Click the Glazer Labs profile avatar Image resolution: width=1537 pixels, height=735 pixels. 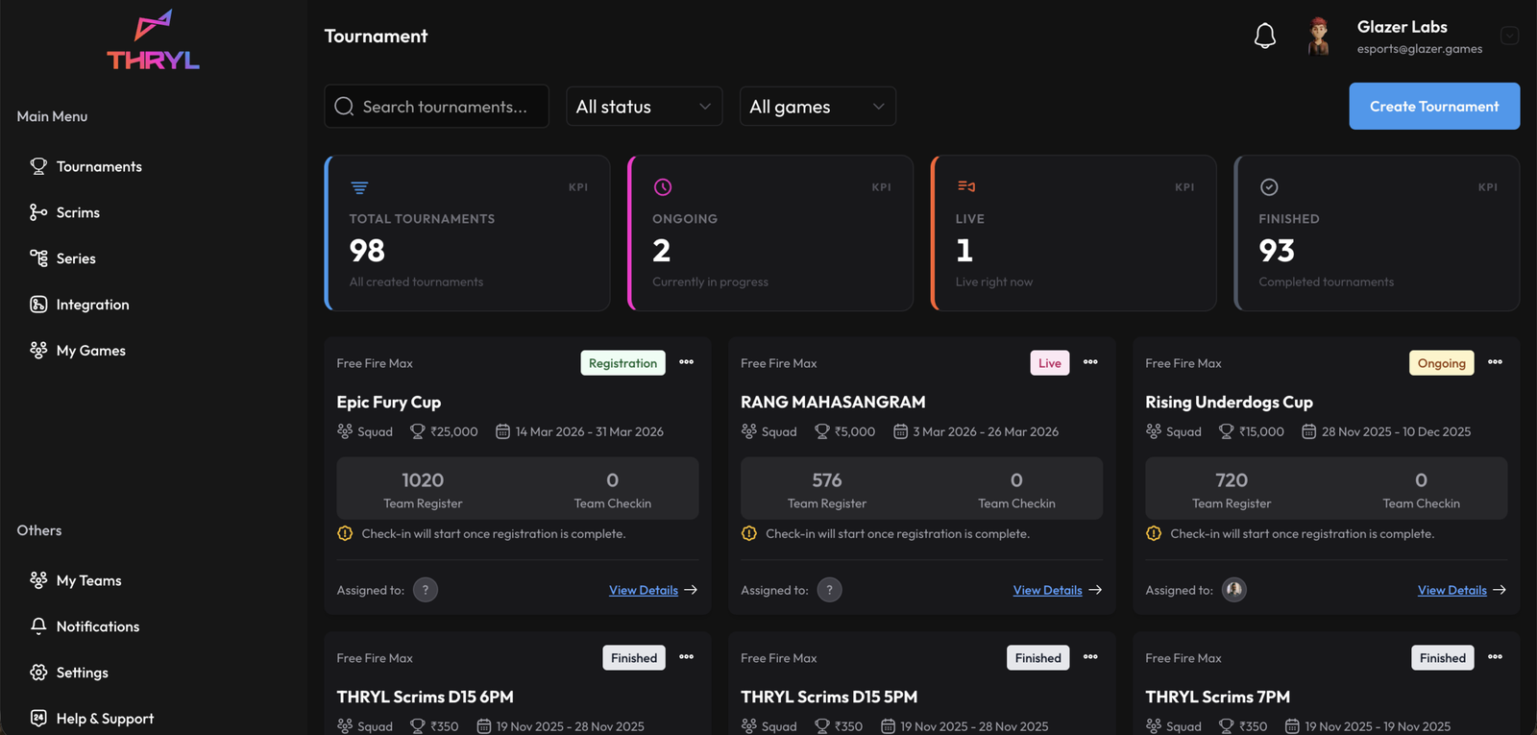[x=1319, y=37]
